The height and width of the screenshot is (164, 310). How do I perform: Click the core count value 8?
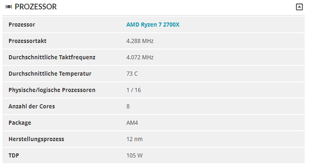point(128,106)
